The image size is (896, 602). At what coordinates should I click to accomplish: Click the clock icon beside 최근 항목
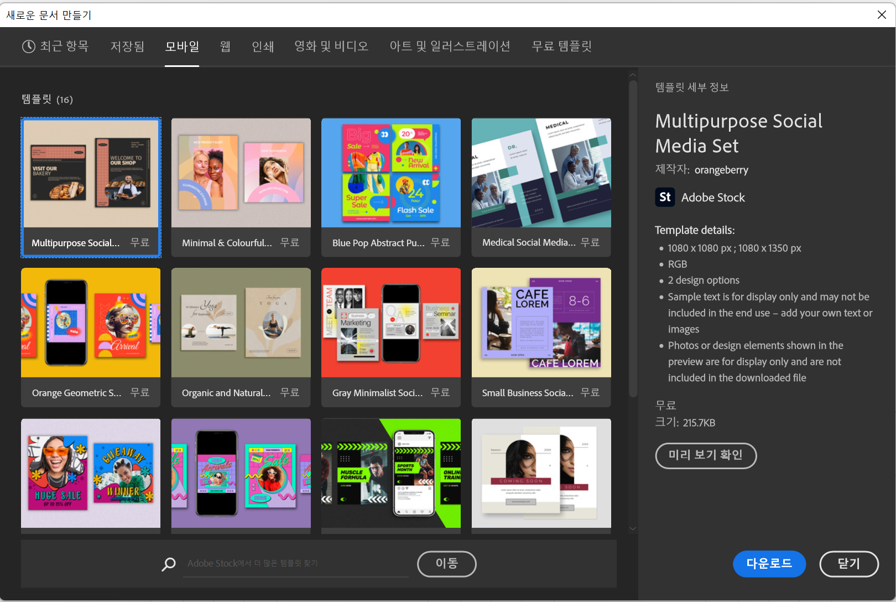coord(28,46)
